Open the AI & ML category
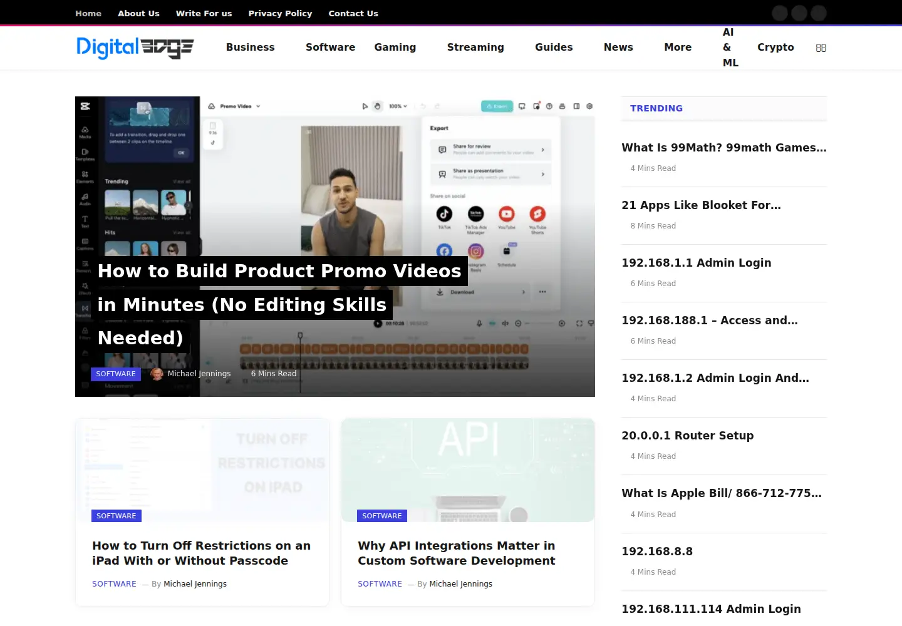Image resolution: width=902 pixels, height=626 pixels. (x=730, y=48)
